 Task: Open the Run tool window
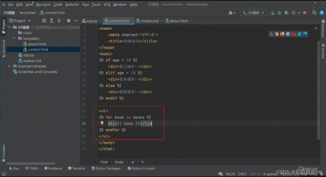point(14,168)
